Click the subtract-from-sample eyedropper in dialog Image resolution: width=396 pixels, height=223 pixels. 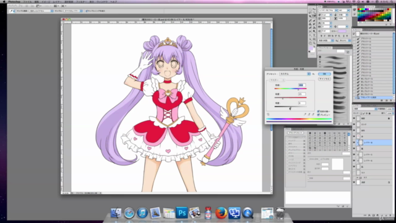313,114
